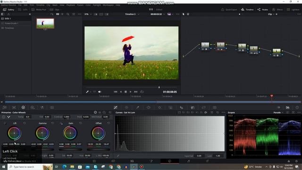Toggle the Keyframes panel
The image size is (302, 170).
(x=278, y=108)
